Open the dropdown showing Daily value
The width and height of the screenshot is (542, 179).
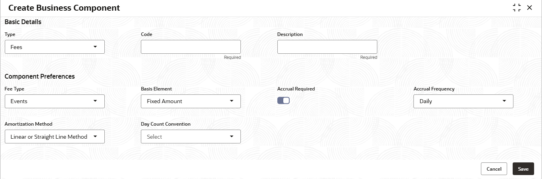pyautogui.click(x=463, y=101)
